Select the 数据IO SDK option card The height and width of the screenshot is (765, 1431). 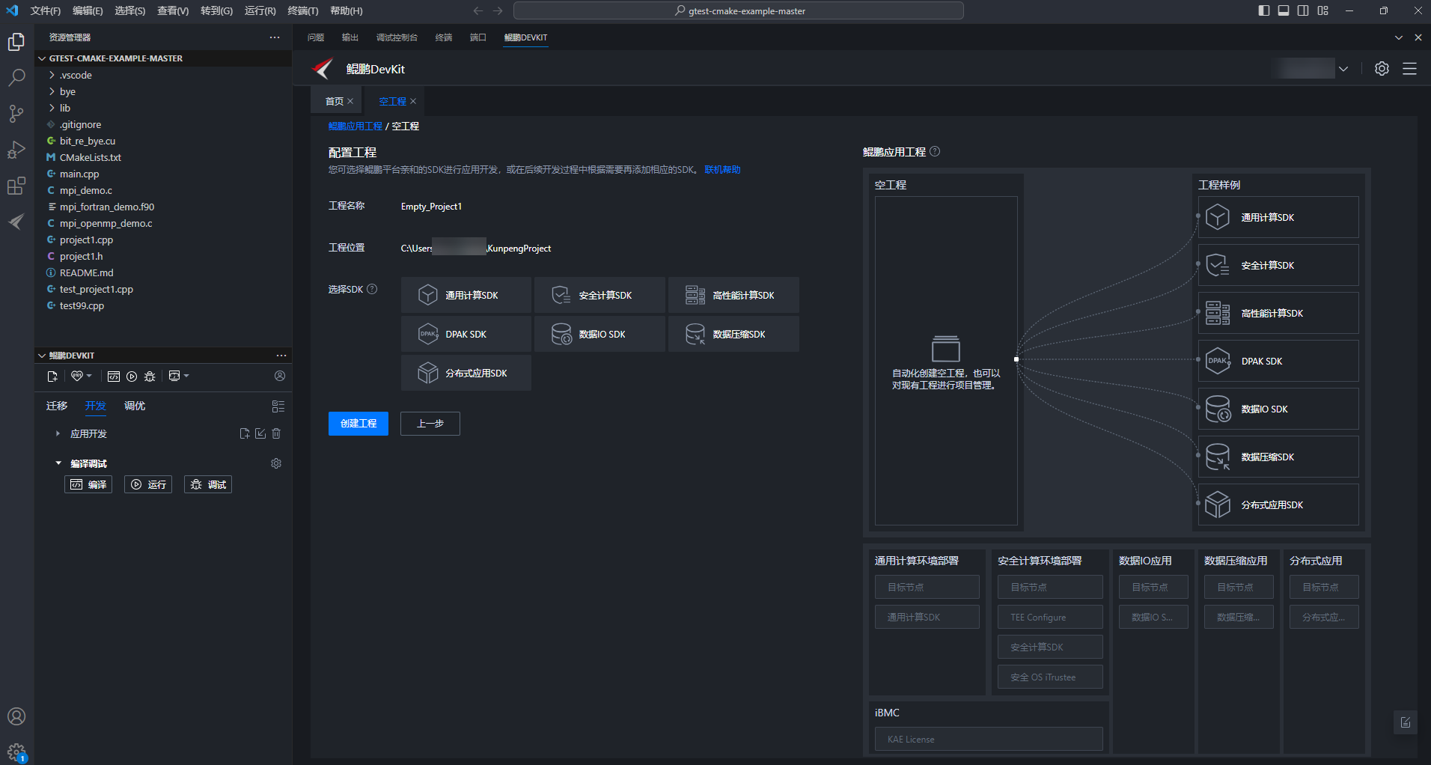point(599,334)
